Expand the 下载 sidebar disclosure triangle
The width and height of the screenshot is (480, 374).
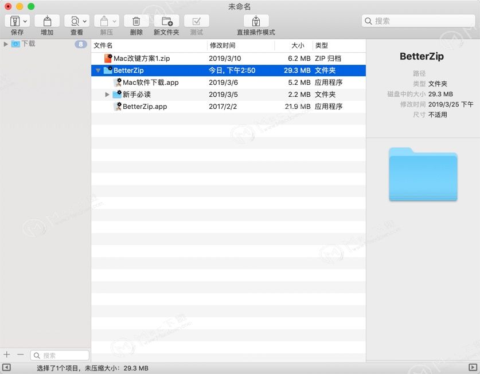point(6,44)
